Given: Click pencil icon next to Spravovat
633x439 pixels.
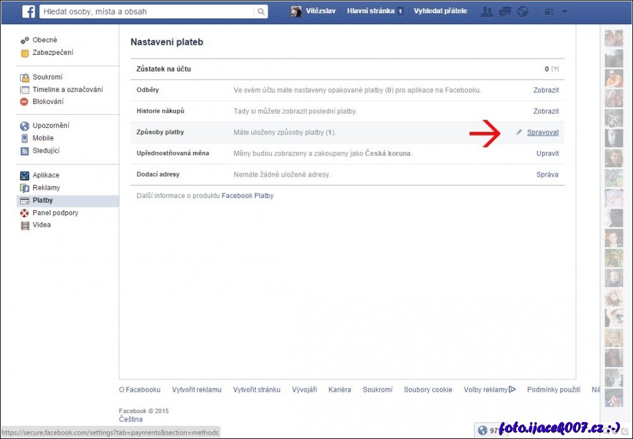Looking at the screenshot, I should point(519,132).
